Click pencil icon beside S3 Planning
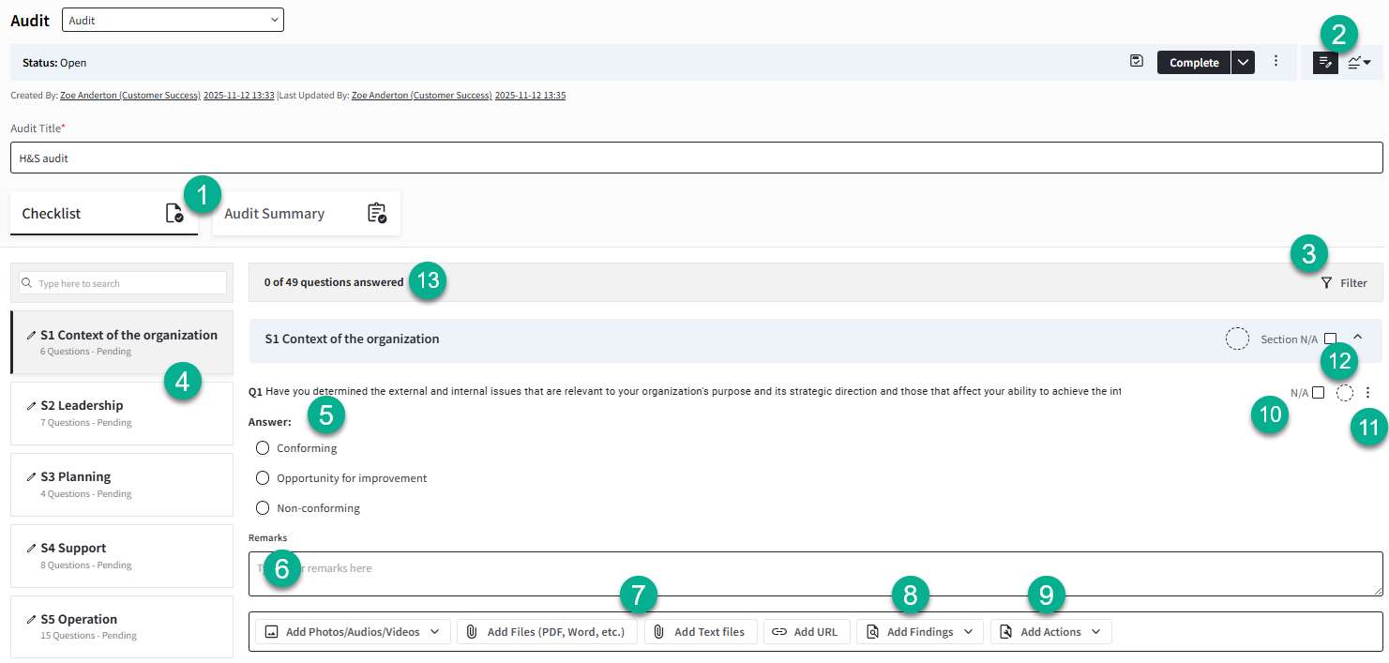Screen dimensions: 1389x663 point(32,477)
